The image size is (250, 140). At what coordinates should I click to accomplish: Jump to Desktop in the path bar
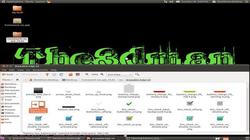70,80
